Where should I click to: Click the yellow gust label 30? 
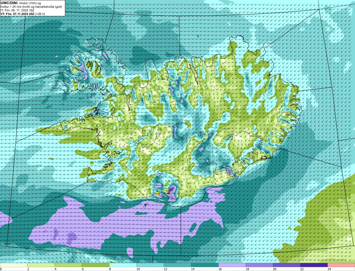click(167, 191)
